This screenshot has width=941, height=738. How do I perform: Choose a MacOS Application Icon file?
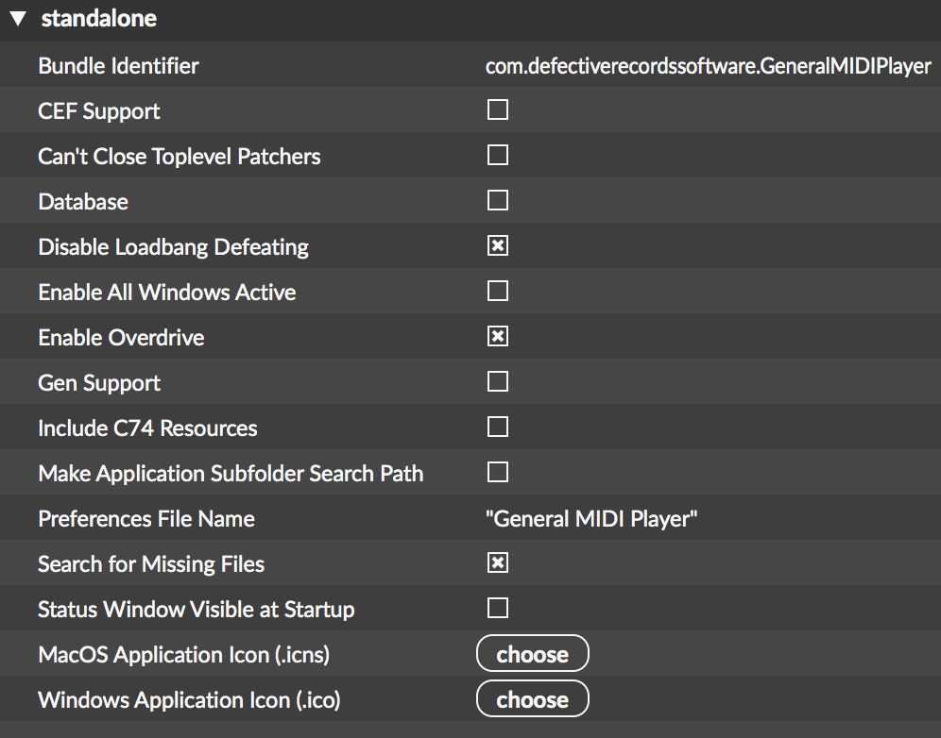[x=532, y=653]
